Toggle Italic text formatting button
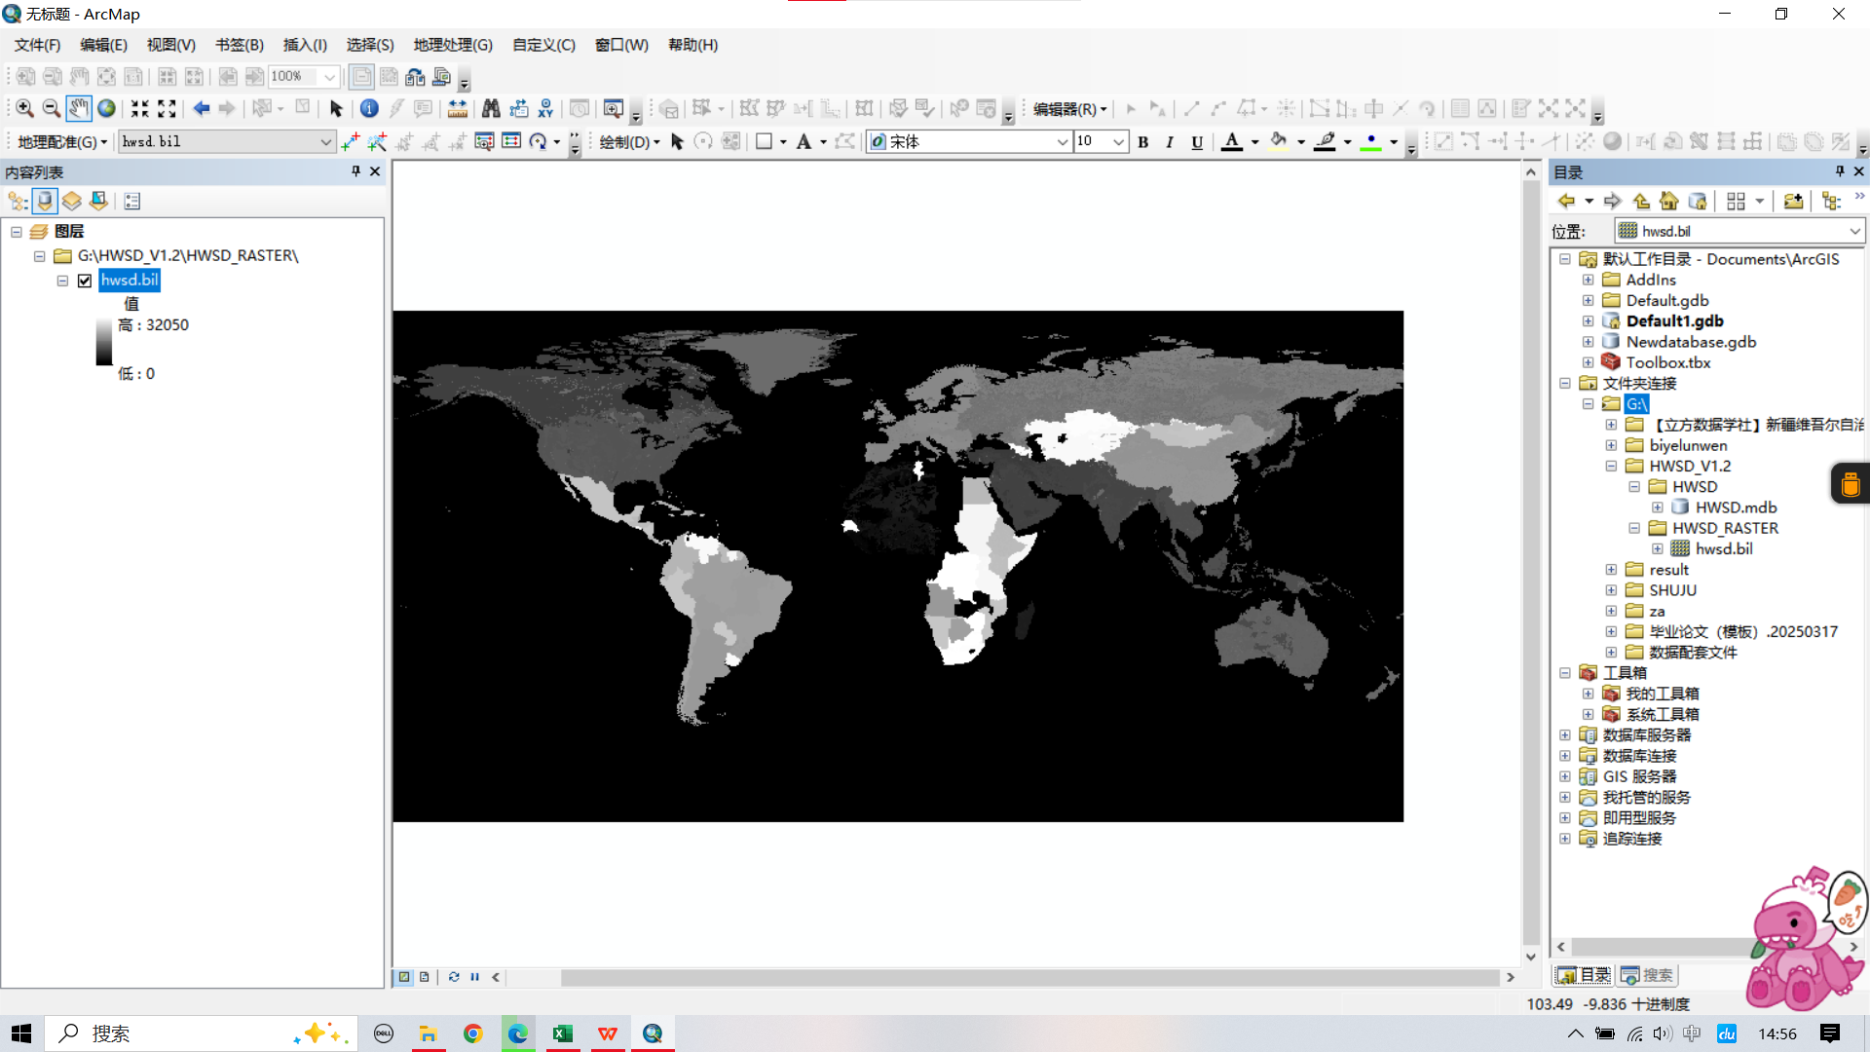This screenshot has height=1052, width=1870. pos(1170,142)
